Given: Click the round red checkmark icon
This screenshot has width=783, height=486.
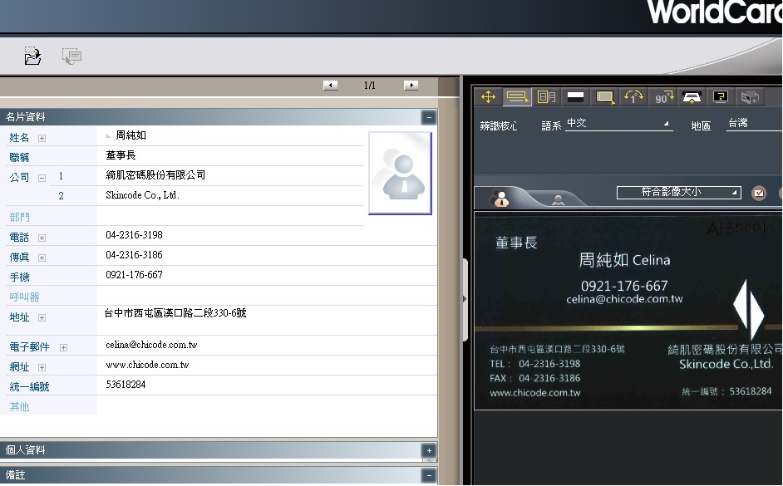Looking at the screenshot, I should [x=759, y=193].
